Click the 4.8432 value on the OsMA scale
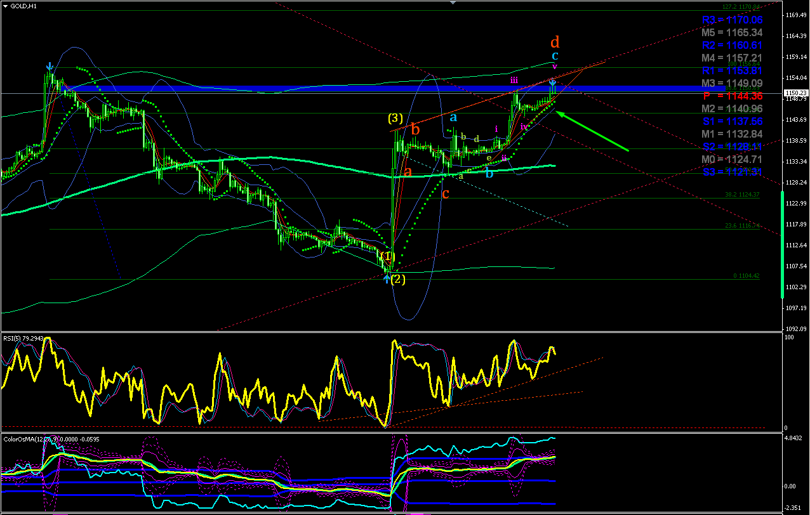The height and width of the screenshot is (515, 810). pos(794,438)
